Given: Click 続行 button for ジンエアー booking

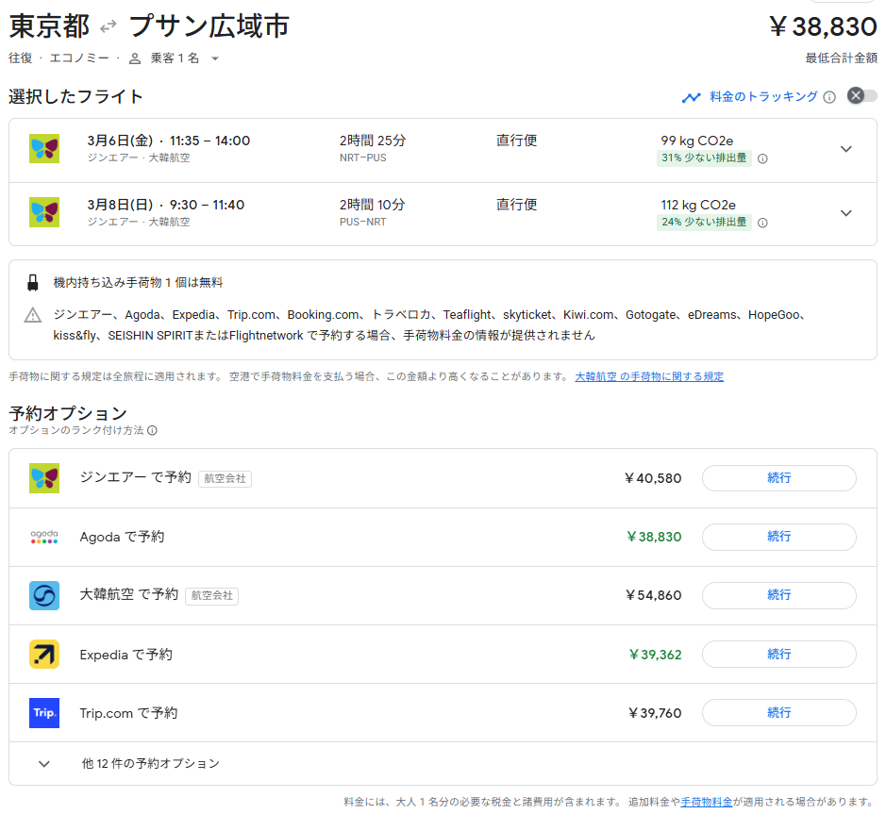Looking at the screenshot, I should point(778,478).
